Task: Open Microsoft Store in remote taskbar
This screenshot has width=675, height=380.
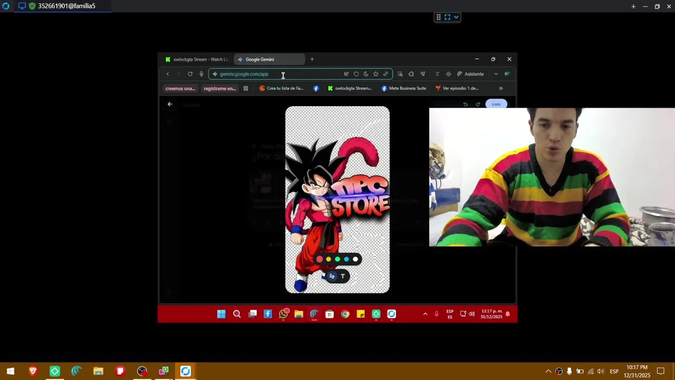Action: click(330, 314)
